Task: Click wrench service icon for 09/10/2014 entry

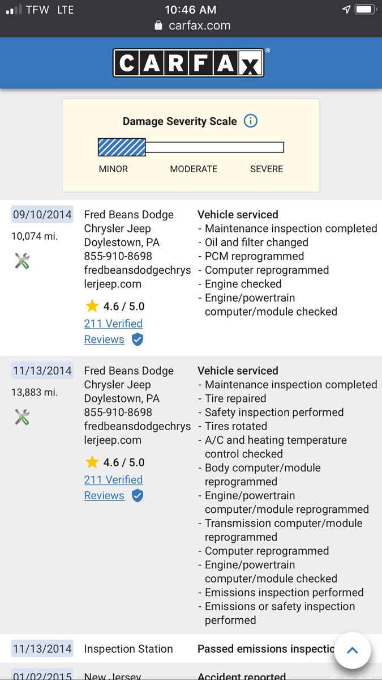Action: pyautogui.click(x=22, y=261)
